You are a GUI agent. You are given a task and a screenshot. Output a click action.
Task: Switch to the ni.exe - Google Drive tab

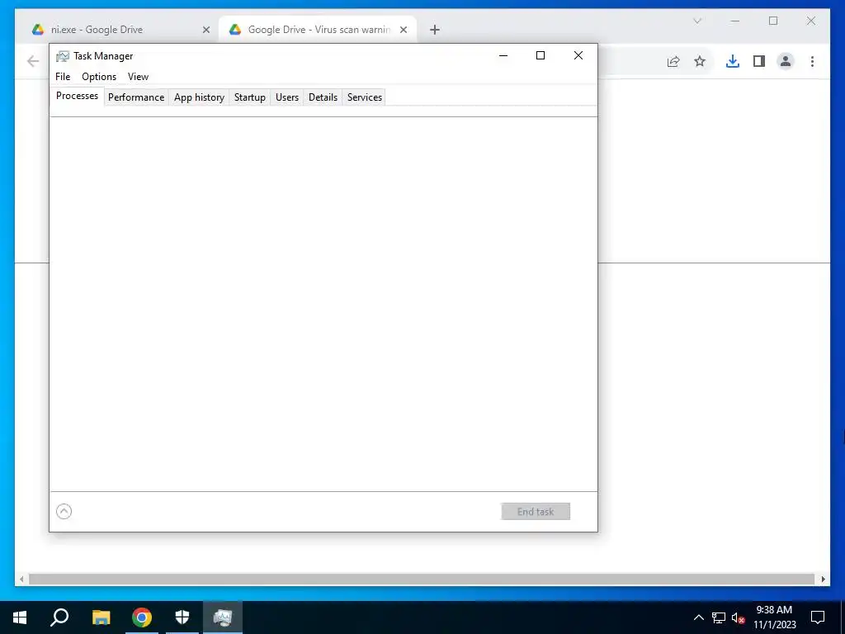tap(120, 30)
